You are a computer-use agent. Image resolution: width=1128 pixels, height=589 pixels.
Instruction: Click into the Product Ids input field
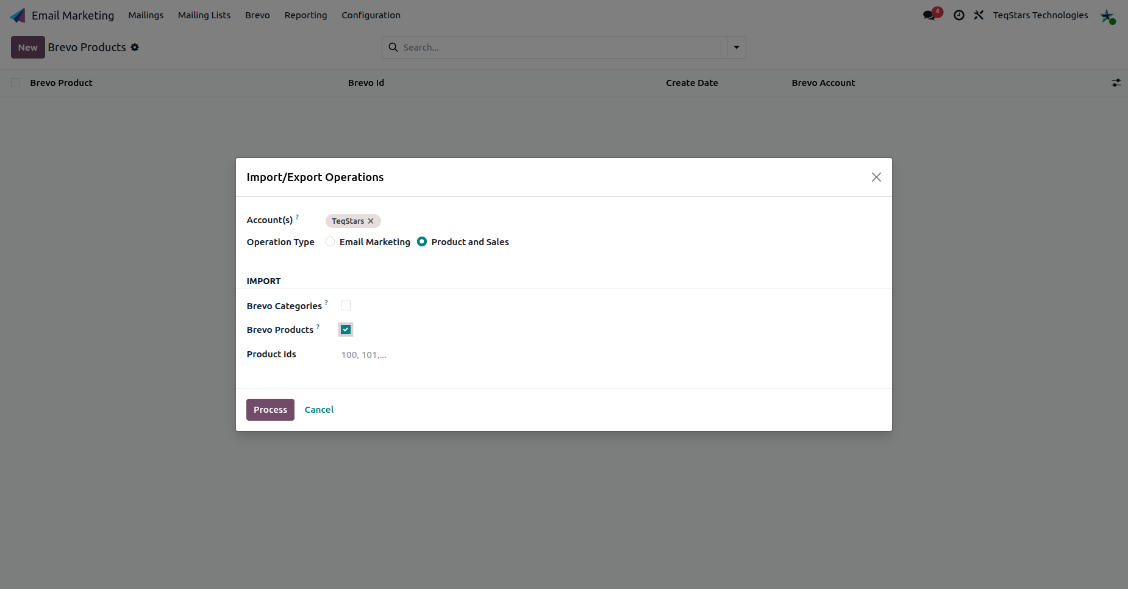click(610, 355)
